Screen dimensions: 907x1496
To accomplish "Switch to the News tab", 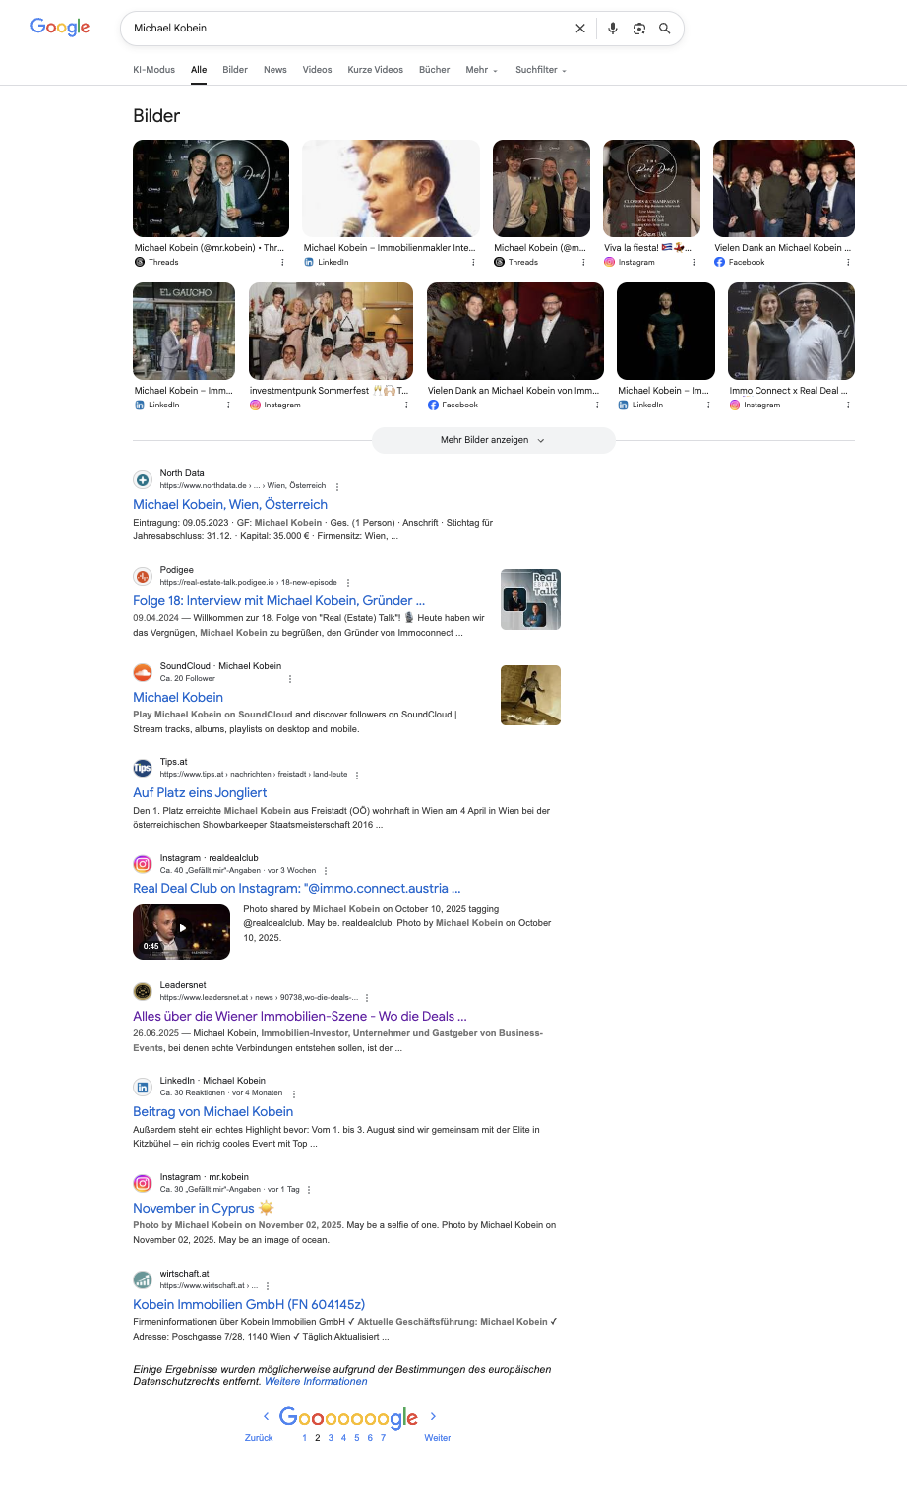I will pyautogui.click(x=275, y=70).
